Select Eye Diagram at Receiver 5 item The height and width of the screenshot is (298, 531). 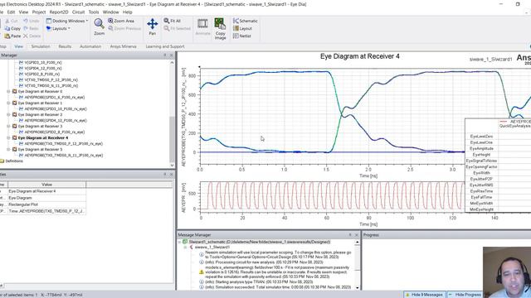click(x=40, y=149)
